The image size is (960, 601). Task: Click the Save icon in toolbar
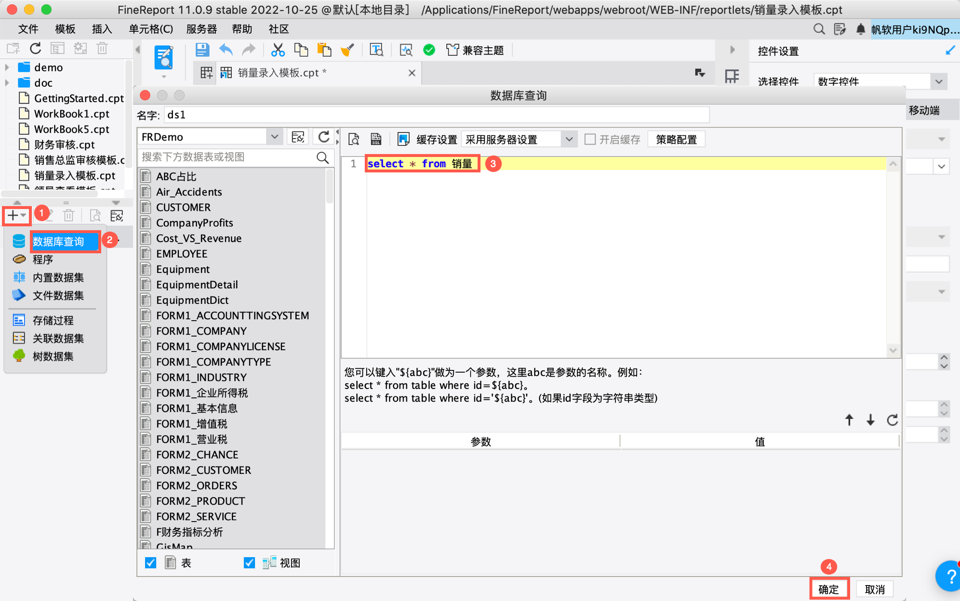coord(202,50)
